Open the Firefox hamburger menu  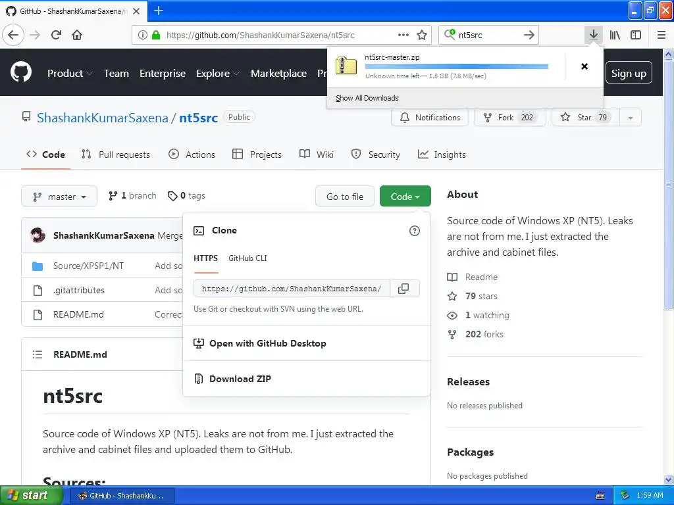[661, 35]
